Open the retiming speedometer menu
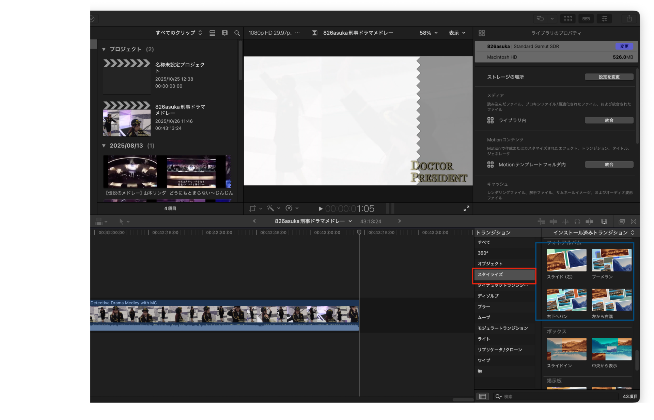 point(289,208)
